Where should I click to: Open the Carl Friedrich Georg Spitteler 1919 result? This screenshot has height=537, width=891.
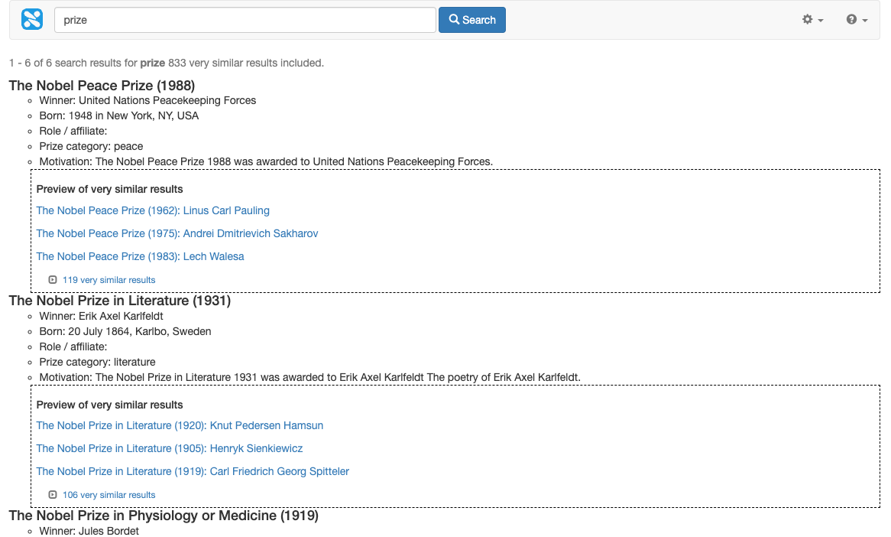click(x=193, y=471)
